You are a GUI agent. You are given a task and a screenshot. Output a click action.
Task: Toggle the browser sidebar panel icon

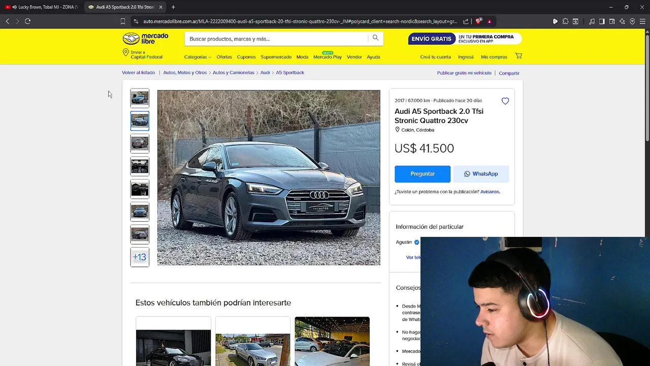click(x=602, y=21)
